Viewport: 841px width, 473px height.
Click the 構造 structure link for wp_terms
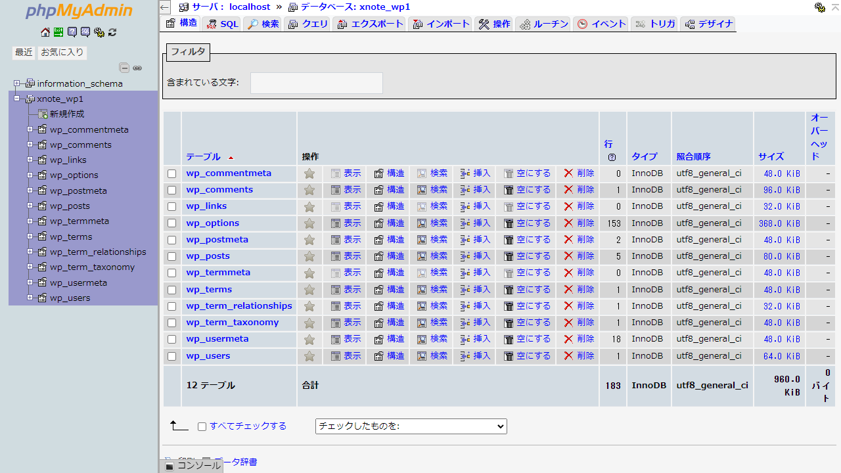tap(389, 290)
